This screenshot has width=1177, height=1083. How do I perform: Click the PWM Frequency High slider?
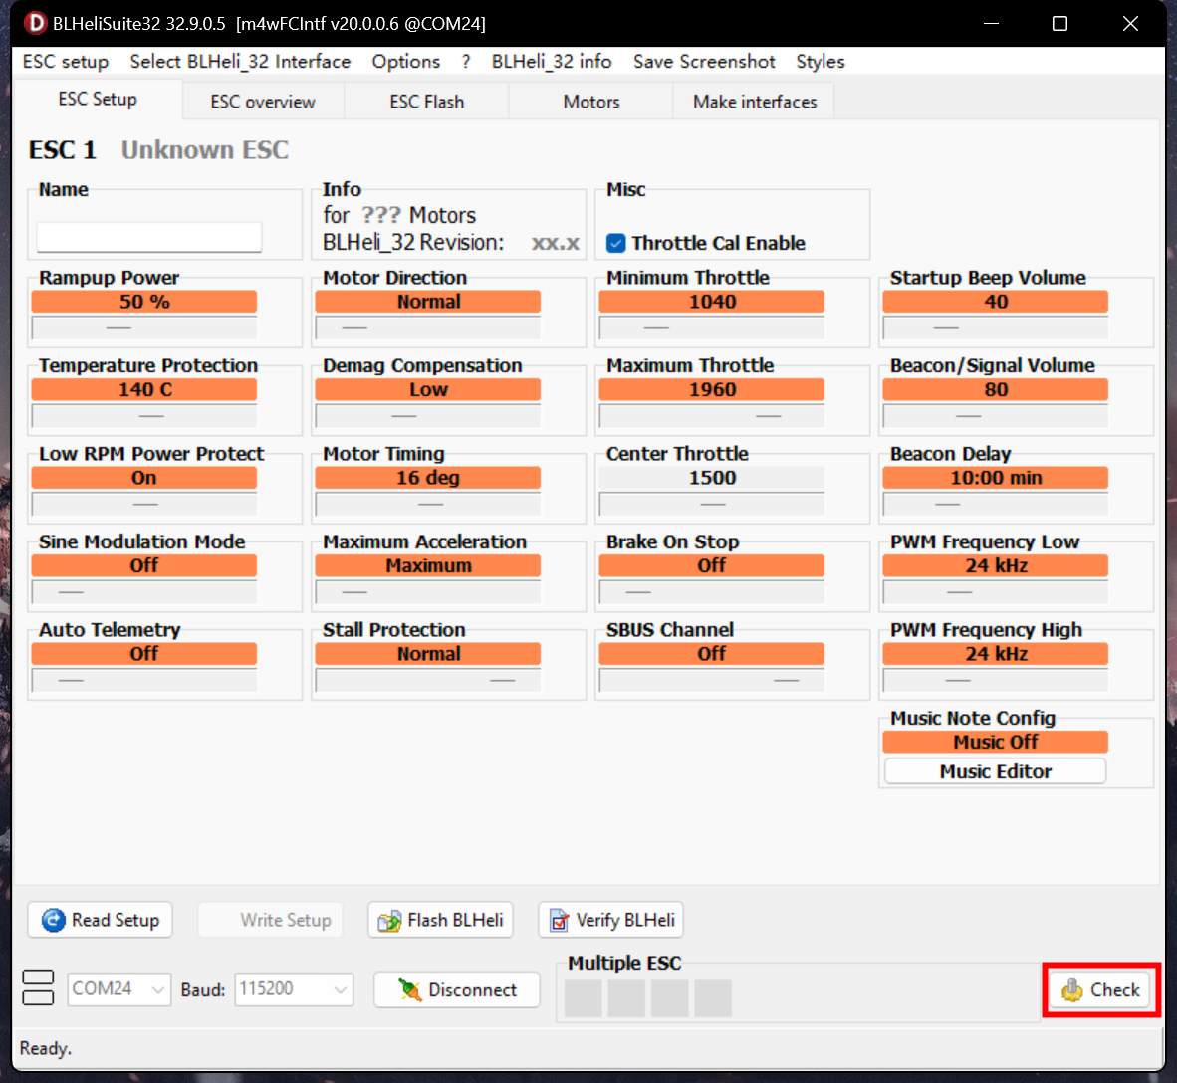pyautogui.click(x=996, y=680)
